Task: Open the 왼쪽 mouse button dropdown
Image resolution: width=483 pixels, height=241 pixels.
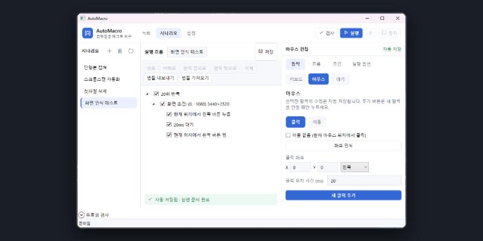Action: pos(354,167)
